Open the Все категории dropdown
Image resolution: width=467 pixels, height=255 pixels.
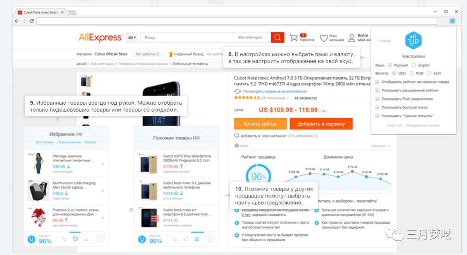(x=253, y=37)
